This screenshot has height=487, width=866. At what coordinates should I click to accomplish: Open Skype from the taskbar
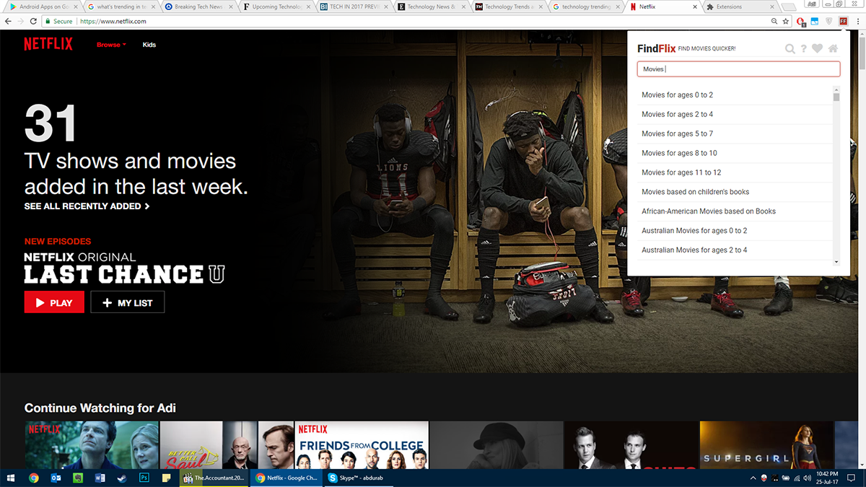[332, 478]
